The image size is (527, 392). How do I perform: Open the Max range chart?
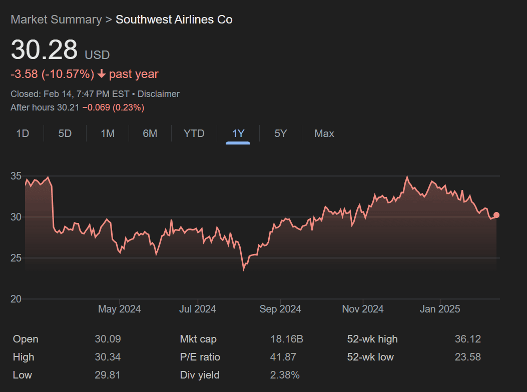pos(324,133)
